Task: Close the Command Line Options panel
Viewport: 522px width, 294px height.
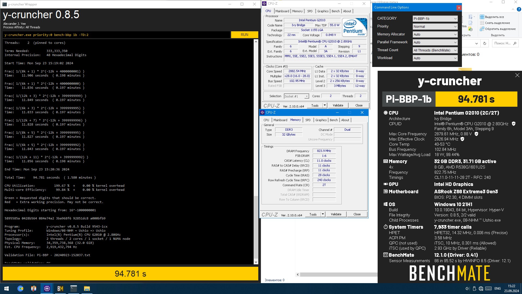Action: (x=459, y=8)
